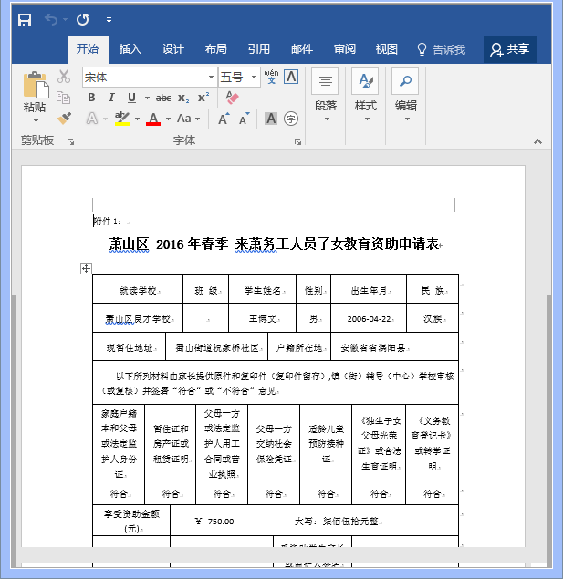The width and height of the screenshot is (563, 579).
Task: Apply red font color
Action: coord(153,119)
